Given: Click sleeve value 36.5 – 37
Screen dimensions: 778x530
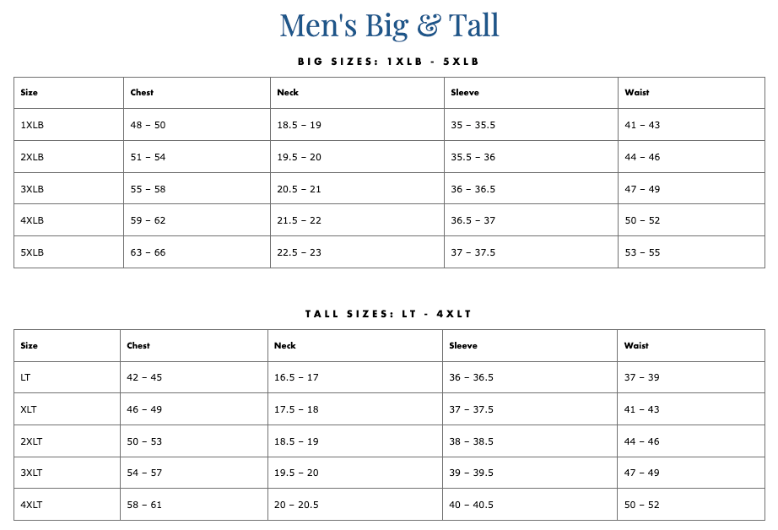Looking at the screenshot, I should tap(473, 221).
